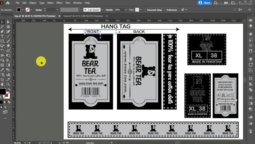Click the stroke swatch in control bar
This screenshot has height=144, width=255.
(x=28, y=10)
